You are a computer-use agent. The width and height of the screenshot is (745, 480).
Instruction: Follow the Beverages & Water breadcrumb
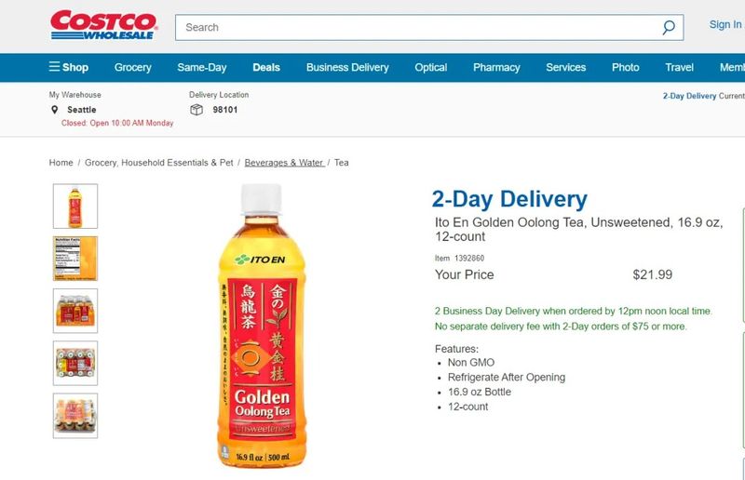[285, 163]
